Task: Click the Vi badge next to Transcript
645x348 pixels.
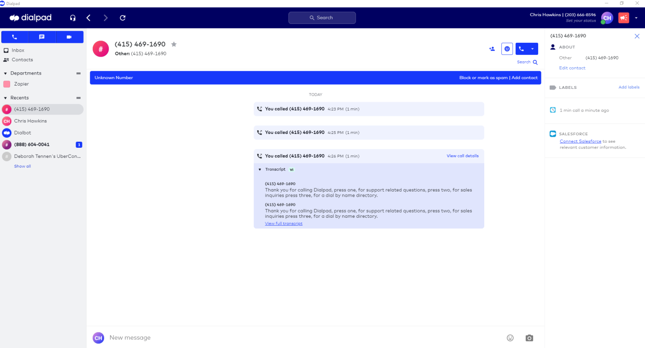Action: coord(292,170)
